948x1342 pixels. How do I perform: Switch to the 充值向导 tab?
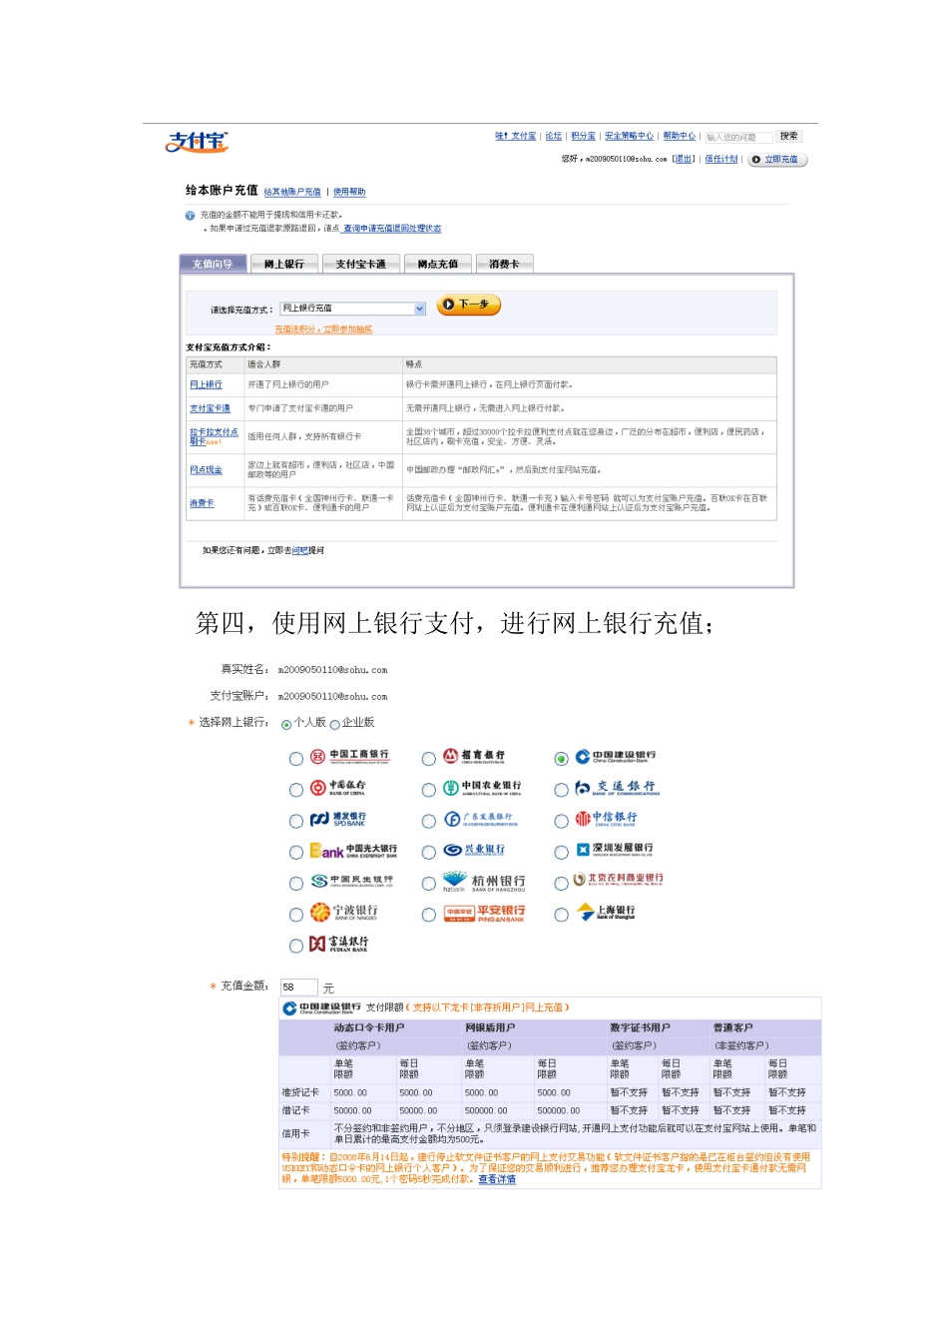[213, 265]
